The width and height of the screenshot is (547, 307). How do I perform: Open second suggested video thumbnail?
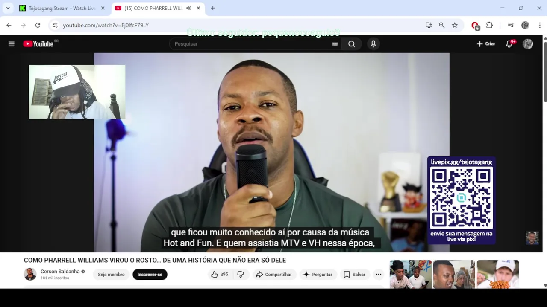[454, 274]
